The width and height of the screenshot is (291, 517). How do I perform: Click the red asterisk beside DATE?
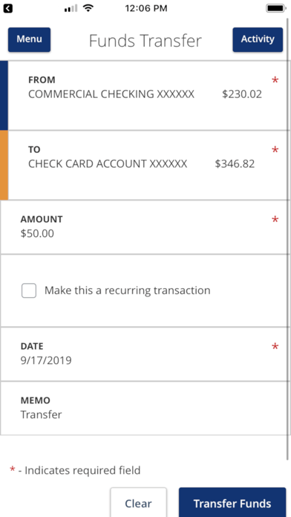tap(275, 347)
